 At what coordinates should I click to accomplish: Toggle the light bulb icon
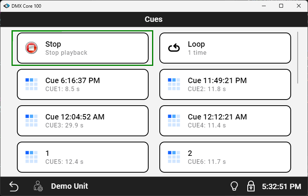(x=234, y=186)
